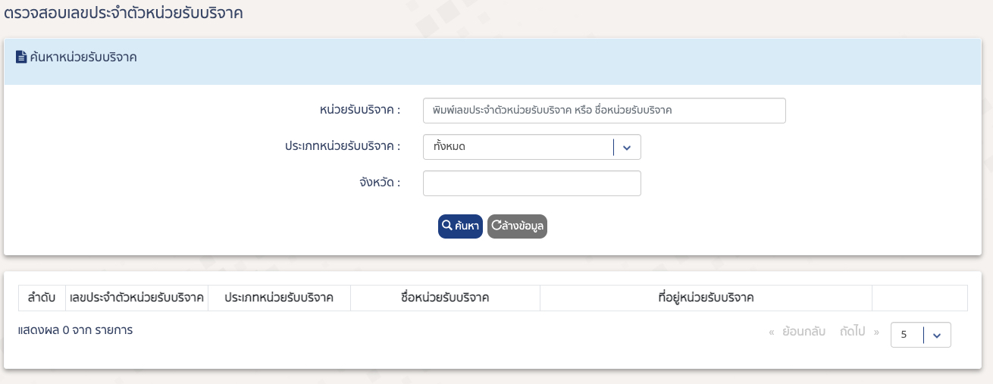Image resolution: width=993 pixels, height=384 pixels.
Task: Click the chevron arrow of ทั้งหมด dropdown
Action: 627,148
